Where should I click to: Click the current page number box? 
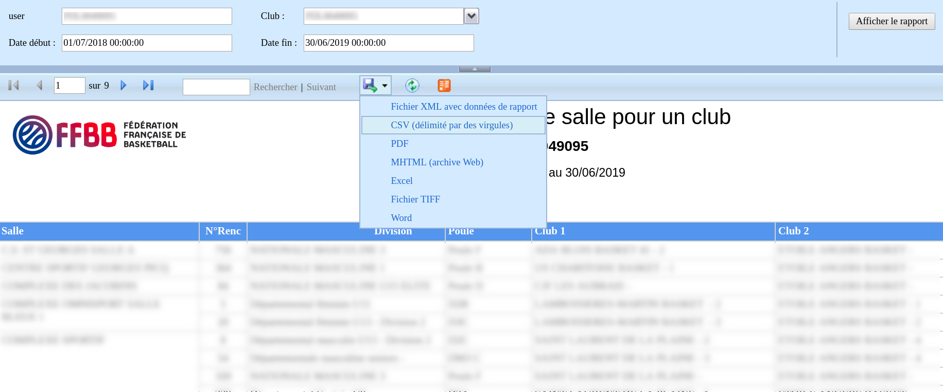coord(69,86)
